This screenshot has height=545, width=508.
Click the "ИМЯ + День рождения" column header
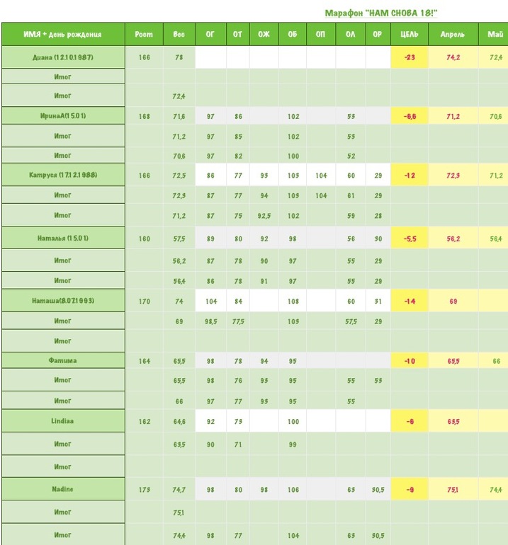[x=62, y=34]
